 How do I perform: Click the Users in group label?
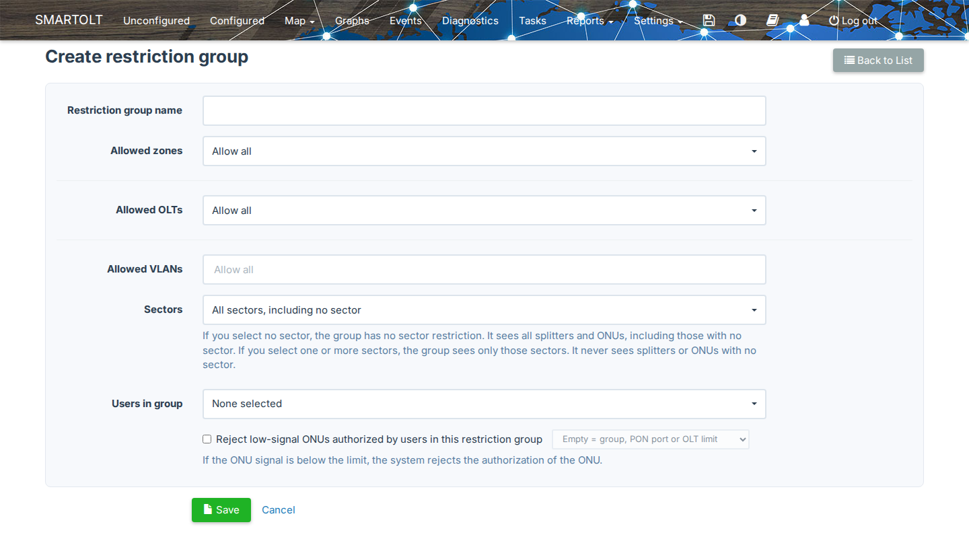click(x=147, y=404)
